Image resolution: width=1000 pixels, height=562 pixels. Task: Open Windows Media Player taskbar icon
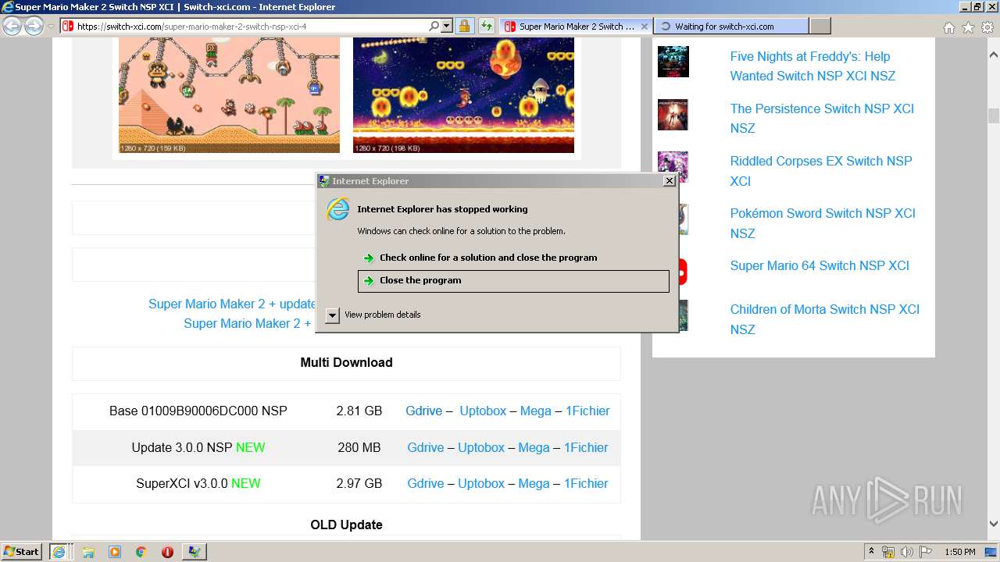[115, 552]
